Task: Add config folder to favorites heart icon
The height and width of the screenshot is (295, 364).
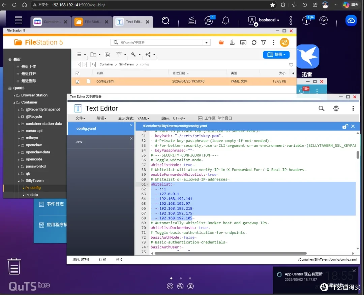Action: coord(291,65)
